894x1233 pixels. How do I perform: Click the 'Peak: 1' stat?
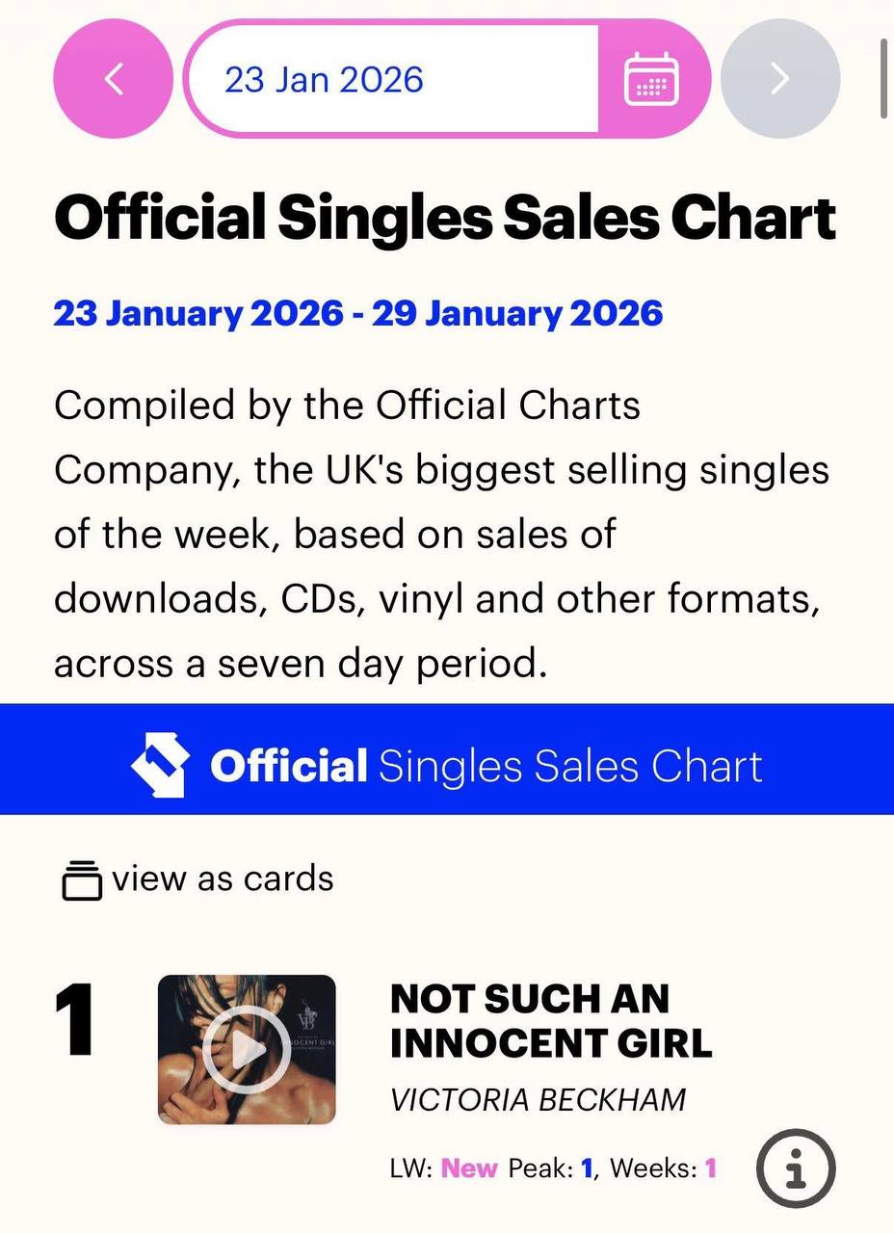pos(550,1168)
